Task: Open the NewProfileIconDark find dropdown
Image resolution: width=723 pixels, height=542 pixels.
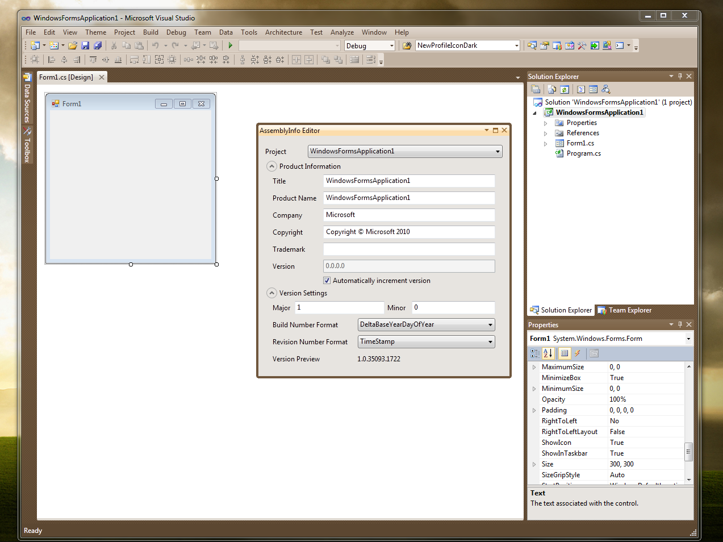Action: (x=516, y=45)
